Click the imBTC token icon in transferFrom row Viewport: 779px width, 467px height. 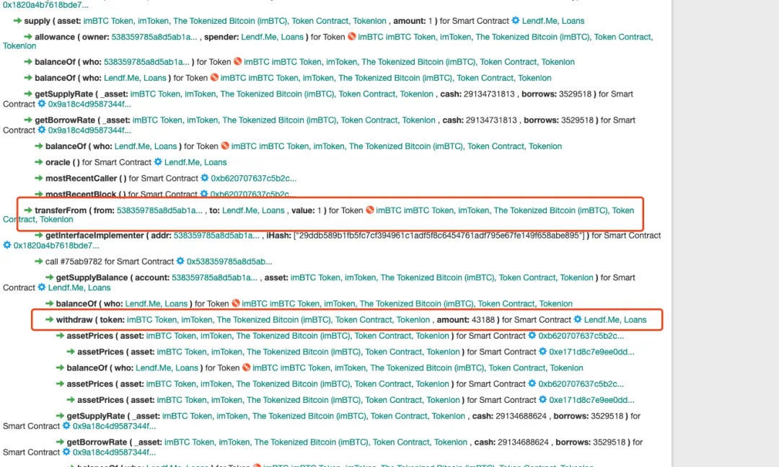point(369,210)
